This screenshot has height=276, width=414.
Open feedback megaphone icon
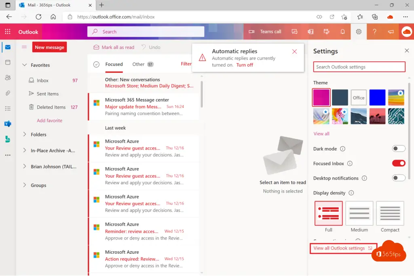click(391, 32)
